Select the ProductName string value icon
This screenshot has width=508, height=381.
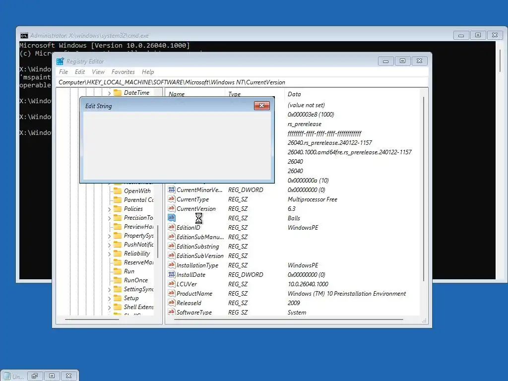171,293
